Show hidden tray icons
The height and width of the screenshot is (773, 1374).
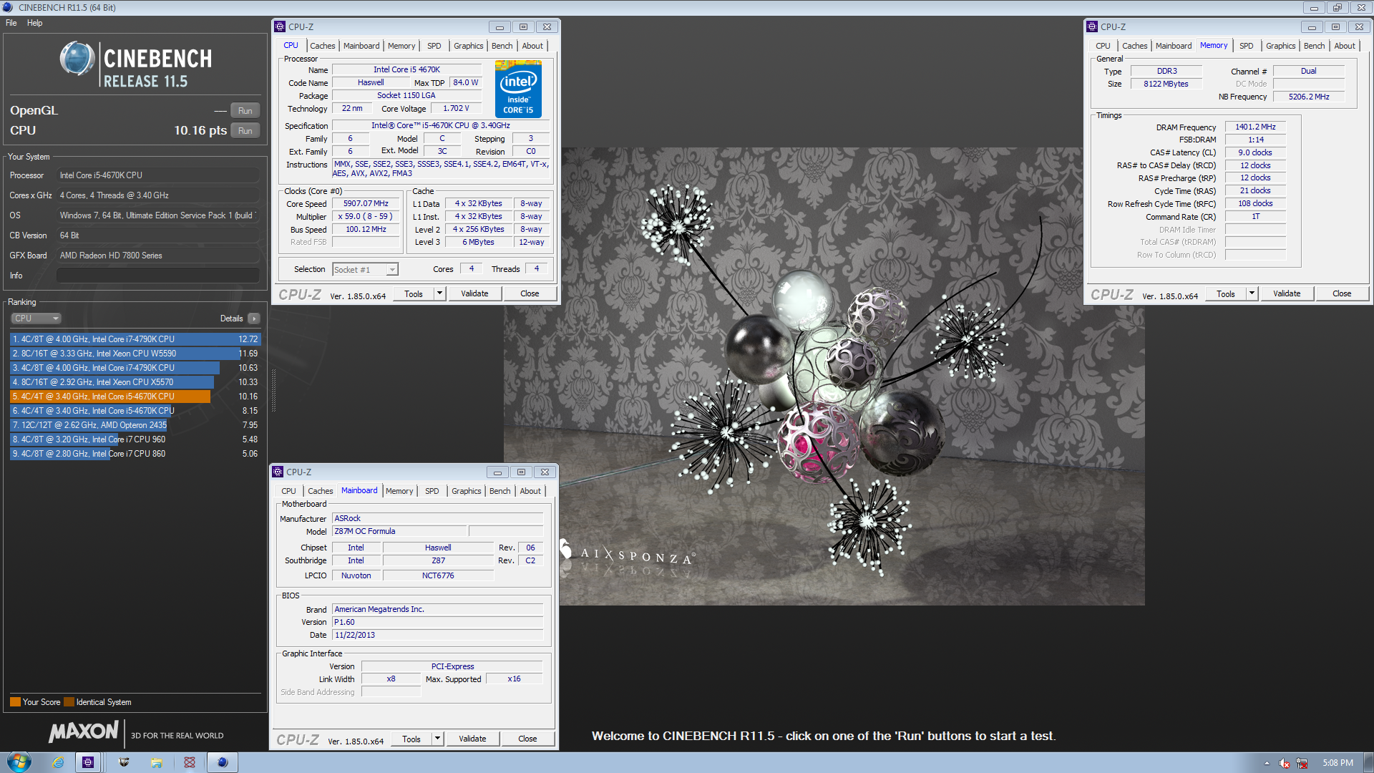pyautogui.click(x=1267, y=763)
